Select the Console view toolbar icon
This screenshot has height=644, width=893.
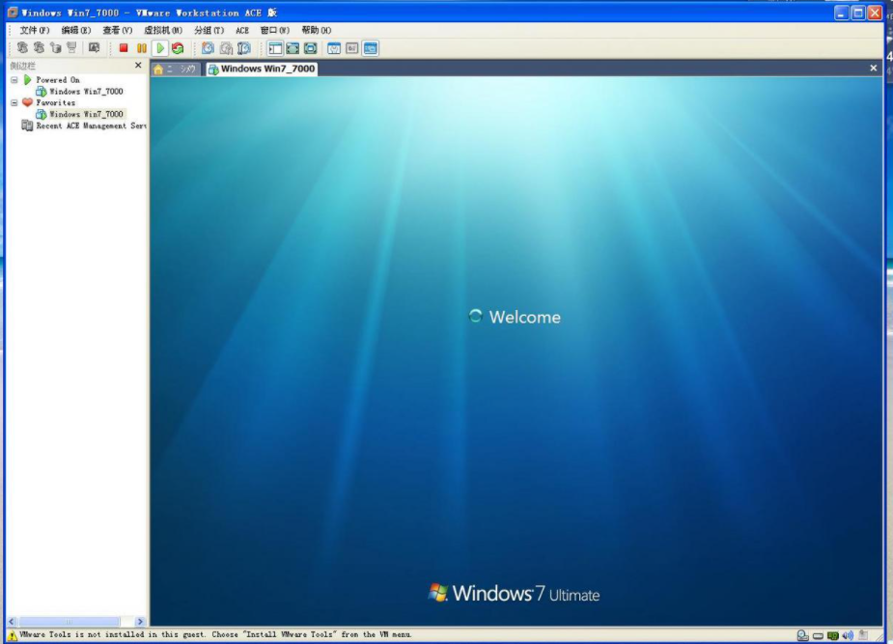(x=370, y=48)
